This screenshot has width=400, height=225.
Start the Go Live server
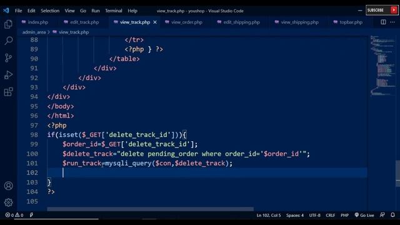(x=364, y=215)
